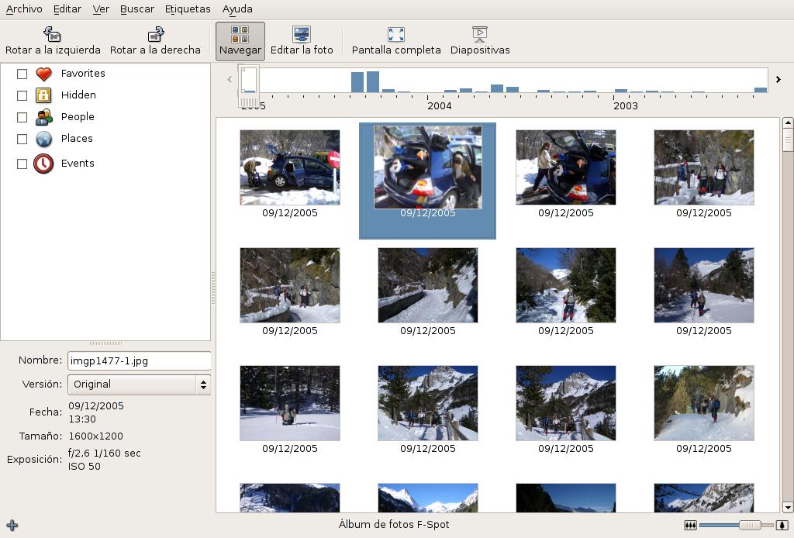Move the timeline forward with the right arrow
794x538 pixels.
coord(778,80)
